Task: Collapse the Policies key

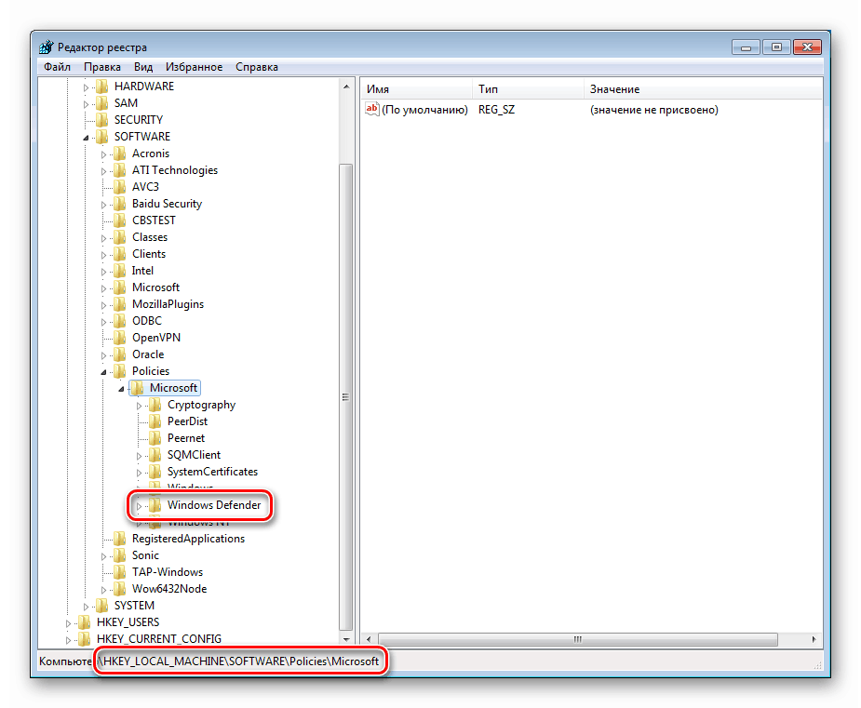Action: click(102, 370)
